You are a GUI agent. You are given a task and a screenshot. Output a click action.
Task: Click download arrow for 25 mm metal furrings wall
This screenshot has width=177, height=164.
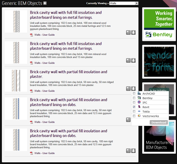pos(134,32)
